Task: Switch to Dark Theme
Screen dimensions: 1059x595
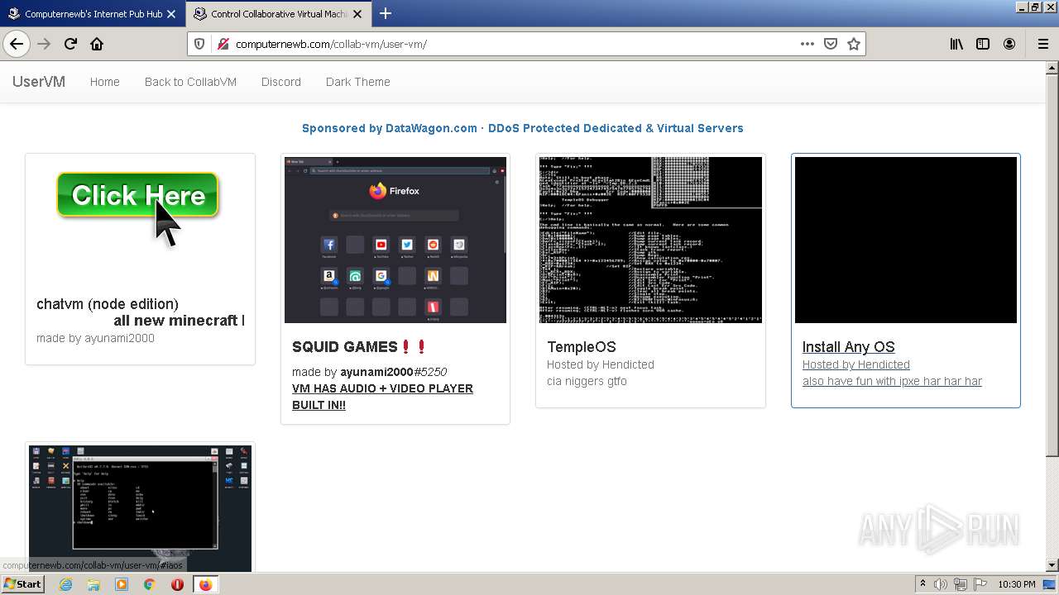Action: (x=358, y=82)
